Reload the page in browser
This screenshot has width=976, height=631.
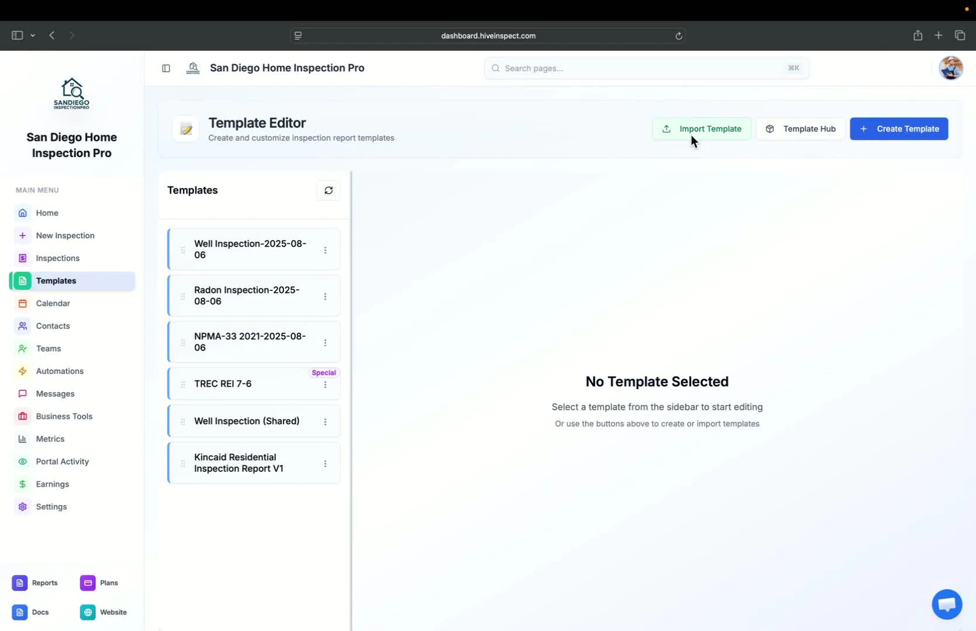coord(679,36)
